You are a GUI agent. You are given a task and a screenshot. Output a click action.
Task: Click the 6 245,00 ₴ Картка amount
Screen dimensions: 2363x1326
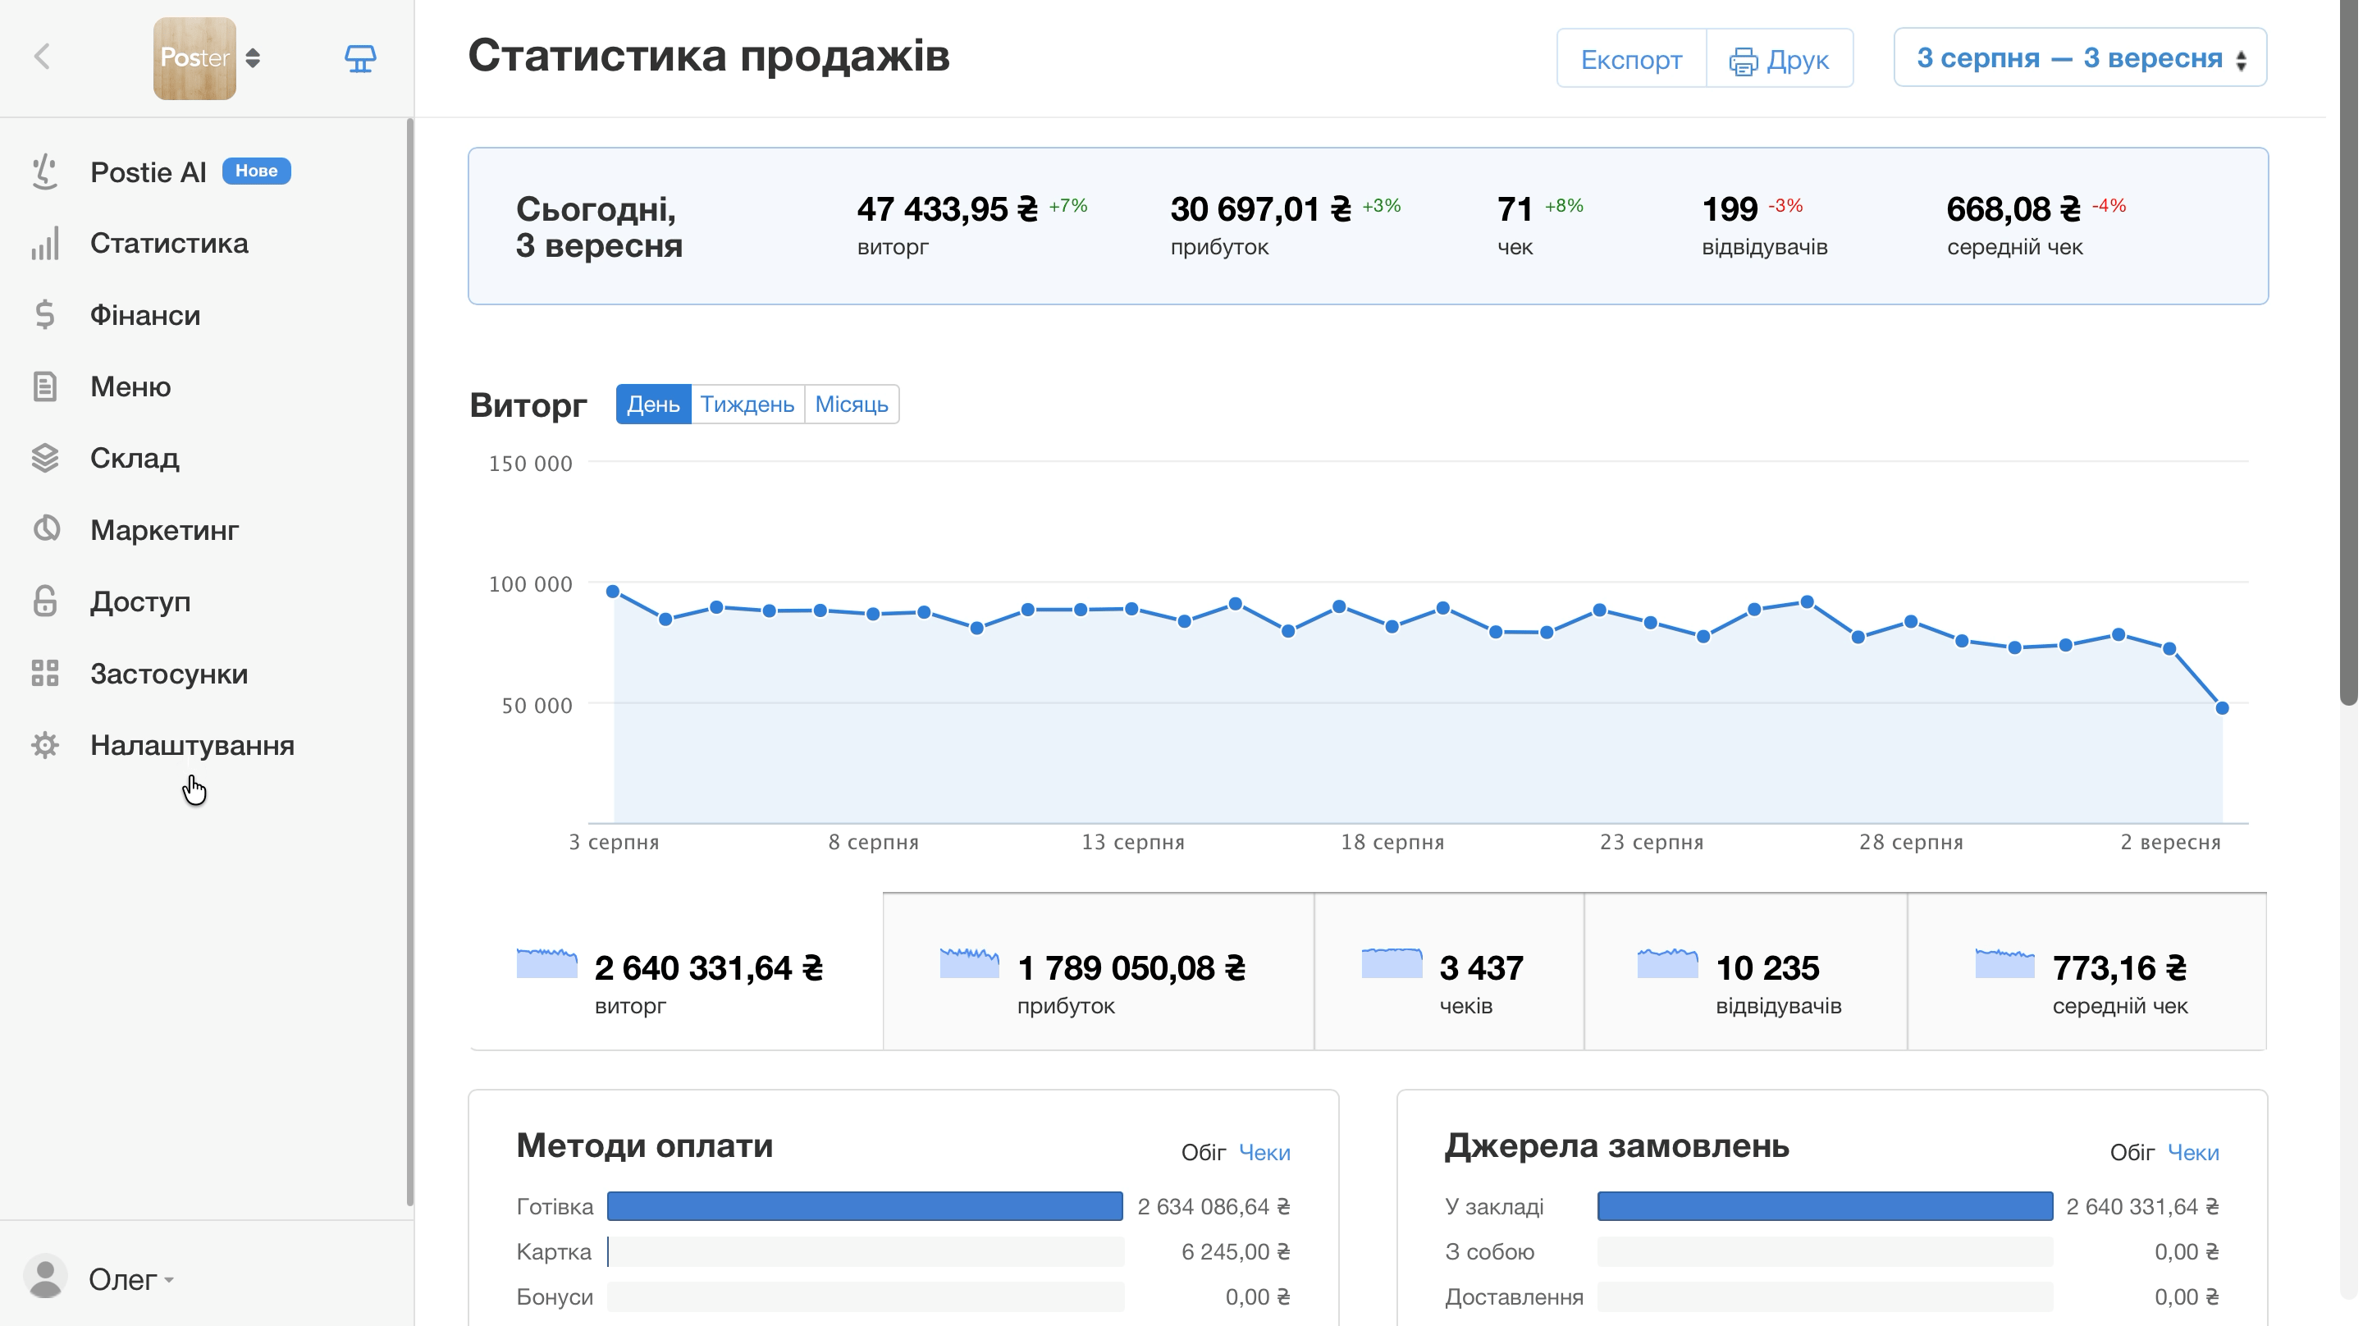(x=1236, y=1253)
